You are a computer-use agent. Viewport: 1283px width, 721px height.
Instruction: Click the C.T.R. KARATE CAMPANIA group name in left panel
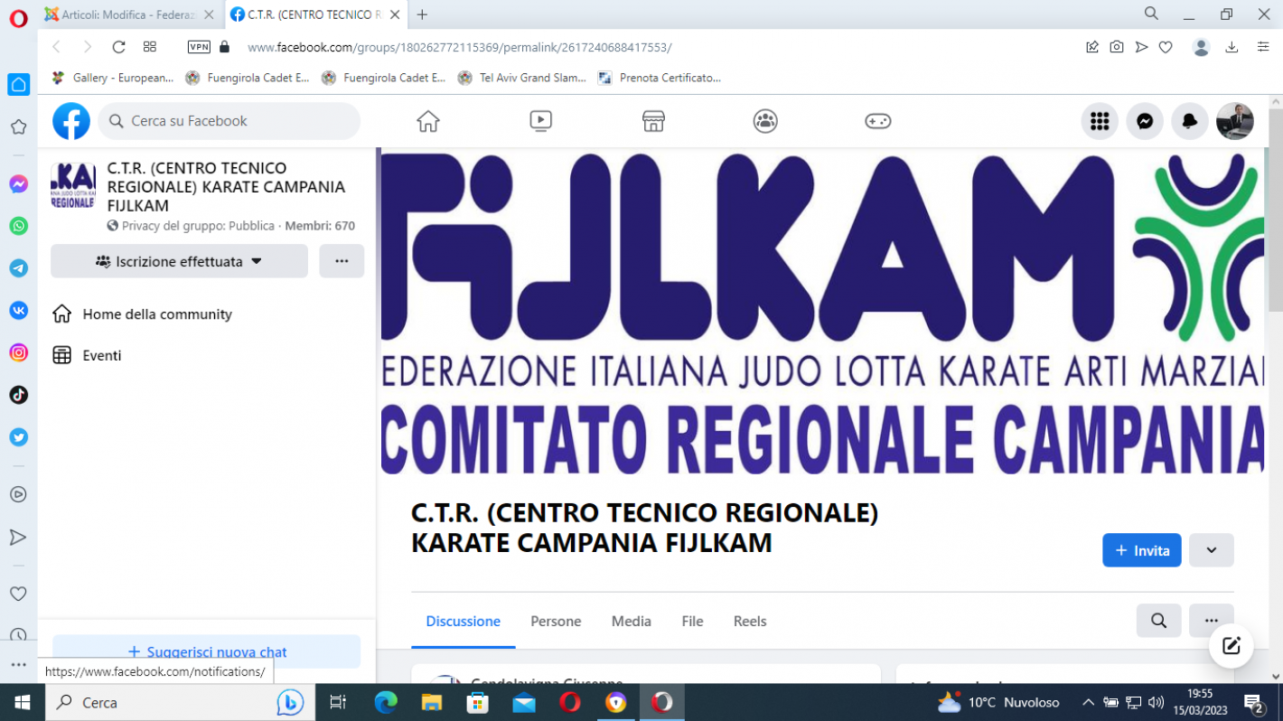pyautogui.click(x=226, y=187)
